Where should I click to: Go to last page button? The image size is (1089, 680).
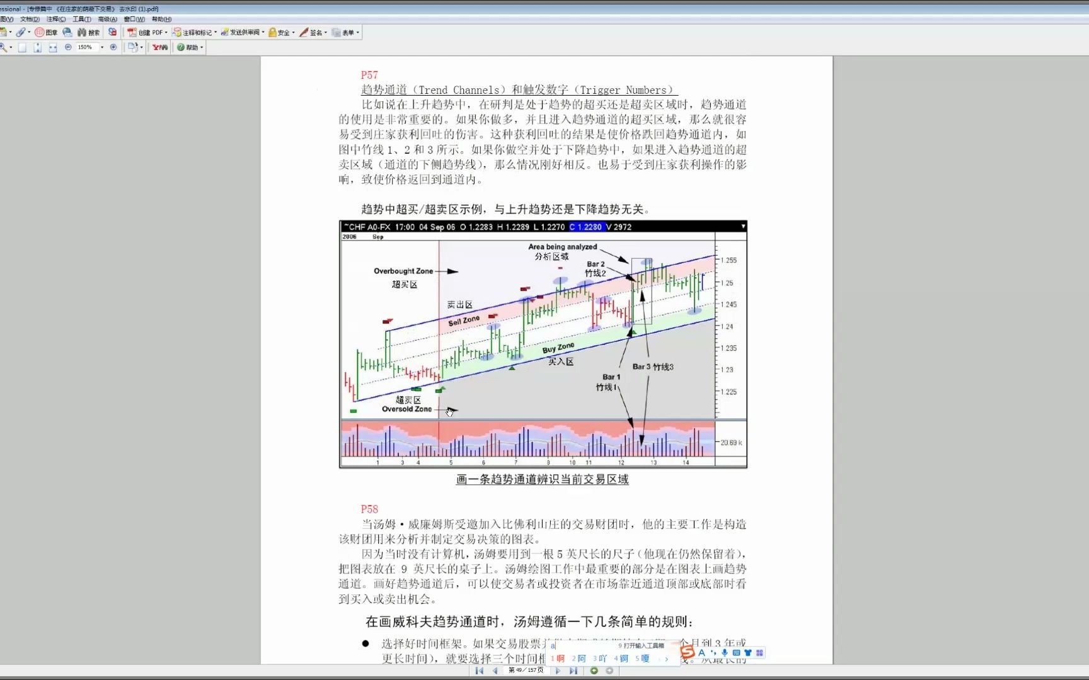tap(573, 671)
